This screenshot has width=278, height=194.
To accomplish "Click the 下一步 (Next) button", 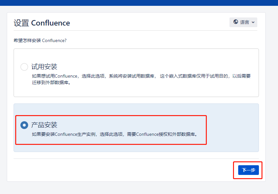I will (x=248, y=170).
